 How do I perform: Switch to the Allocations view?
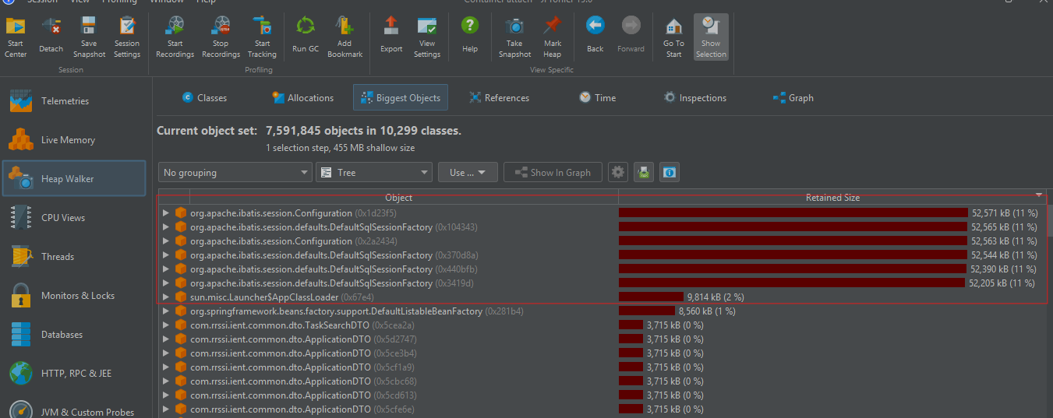pos(302,98)
